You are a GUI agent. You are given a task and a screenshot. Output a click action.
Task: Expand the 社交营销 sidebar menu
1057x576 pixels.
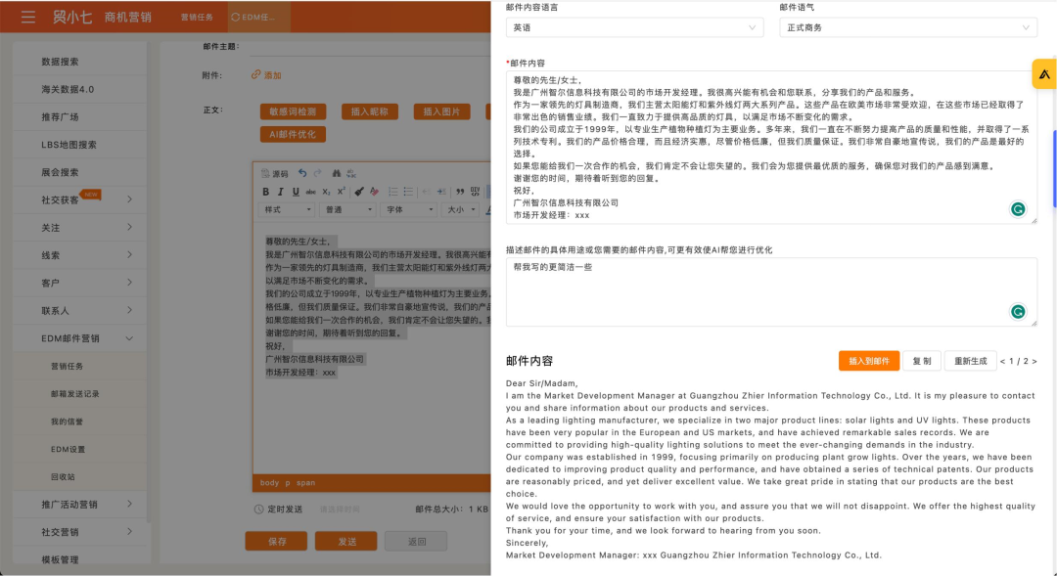point(79,532)
